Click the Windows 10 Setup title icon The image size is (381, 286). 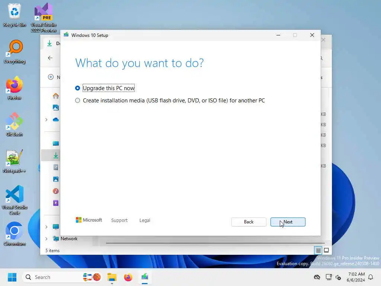[66, 35]
